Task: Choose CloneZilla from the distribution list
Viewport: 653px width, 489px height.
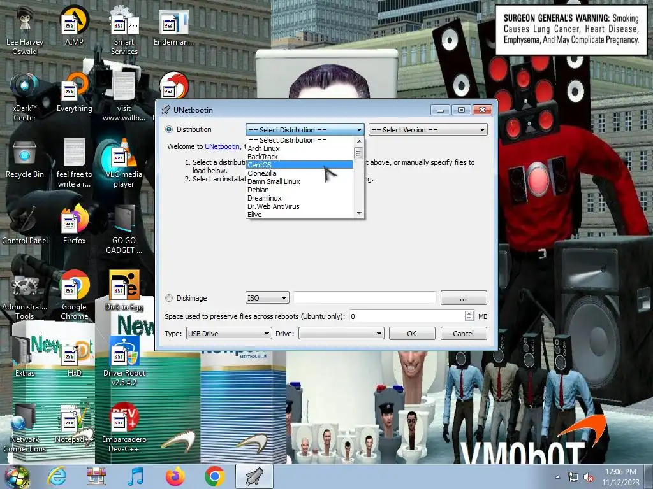Action: coord(300,173)
